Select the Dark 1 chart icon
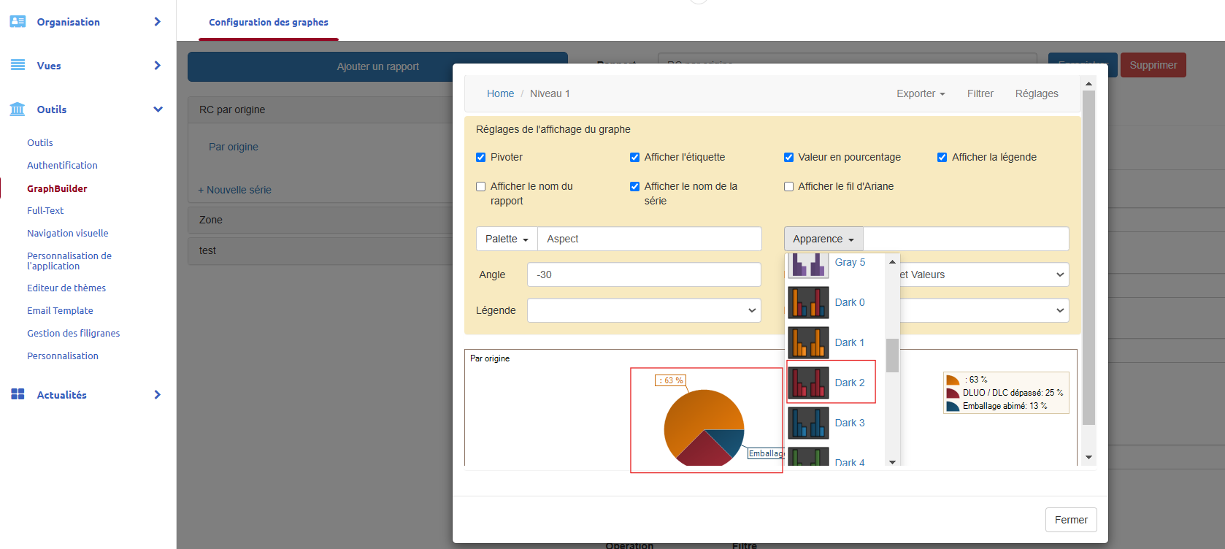Viewport: 1225px width, 549px height. [x=808, y=342]
